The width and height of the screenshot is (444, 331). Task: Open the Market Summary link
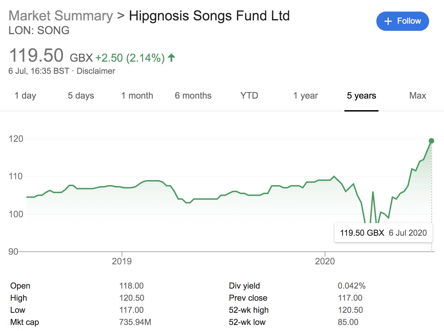[61, 16]
